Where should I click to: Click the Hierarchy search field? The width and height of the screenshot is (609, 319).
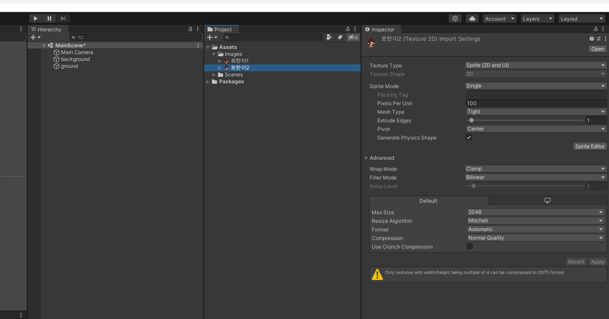pos(136,37)
